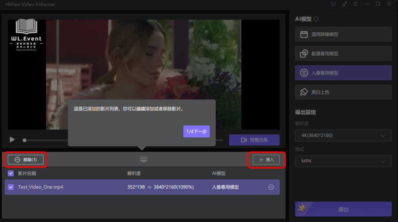The height and width of the screenshot is (222, 398).
Task: Toggle the select-all checkbox beside 影片名稱
Action: pyautogui.click(x=11, y=173)
